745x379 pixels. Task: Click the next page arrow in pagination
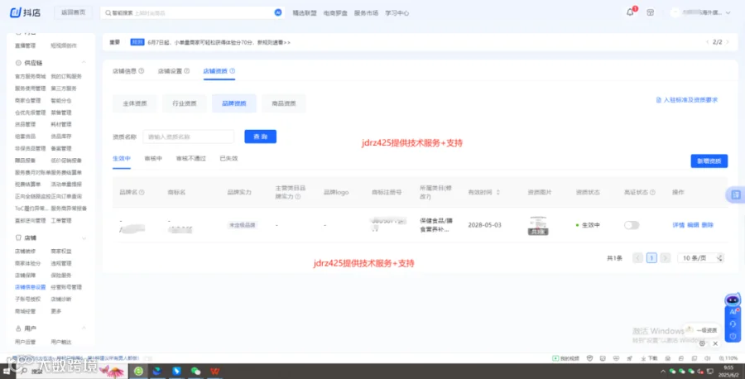tap(666, 258)
